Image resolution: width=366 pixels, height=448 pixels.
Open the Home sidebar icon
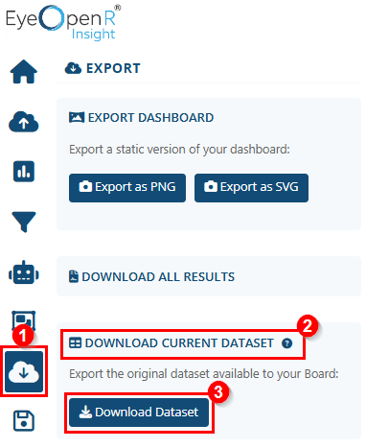coord(24,71)
